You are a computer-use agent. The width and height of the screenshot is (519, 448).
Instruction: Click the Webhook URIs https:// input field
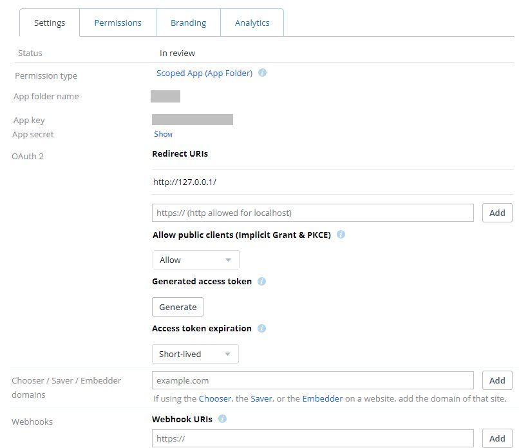coord(313,438)
